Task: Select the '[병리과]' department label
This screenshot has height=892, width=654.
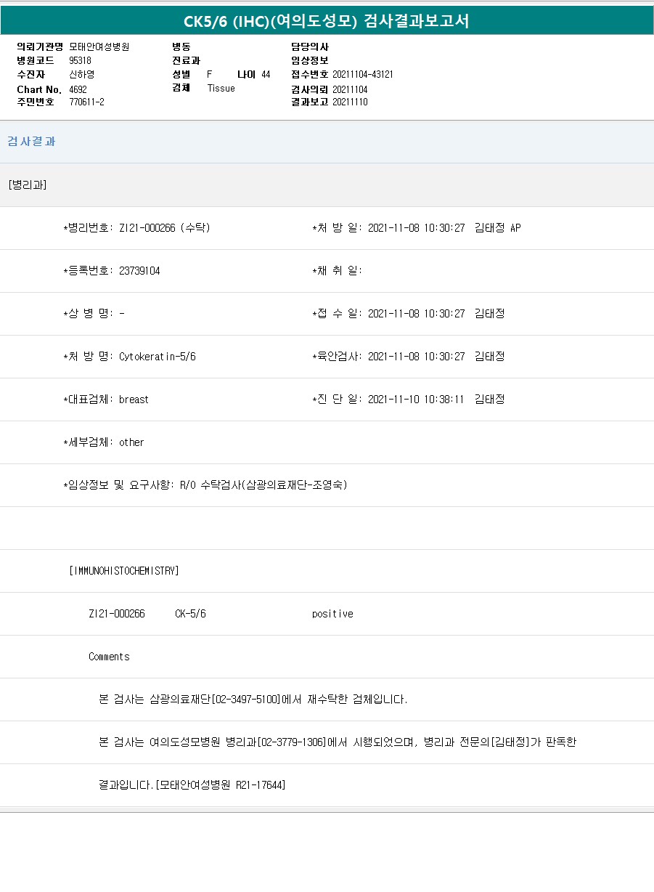Action: click(28, 185)
